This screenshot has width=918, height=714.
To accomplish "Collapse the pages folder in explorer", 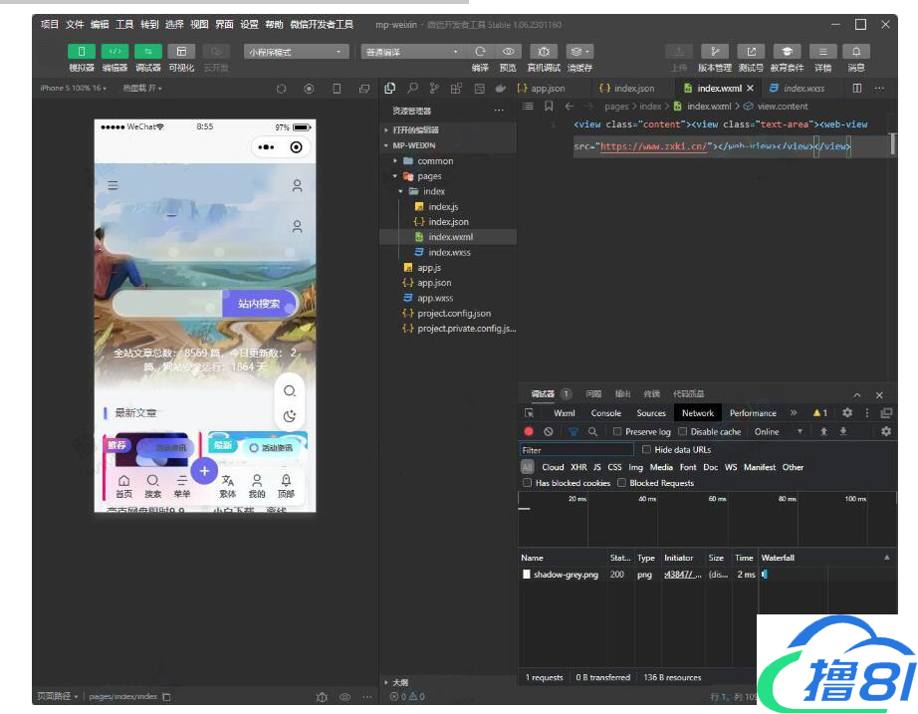I will (x=395, y=176).
